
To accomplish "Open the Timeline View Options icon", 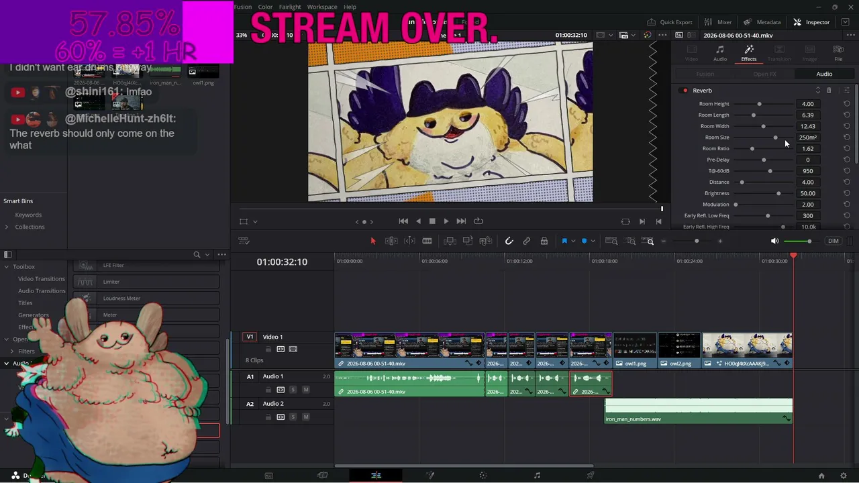I will (244, 241).
